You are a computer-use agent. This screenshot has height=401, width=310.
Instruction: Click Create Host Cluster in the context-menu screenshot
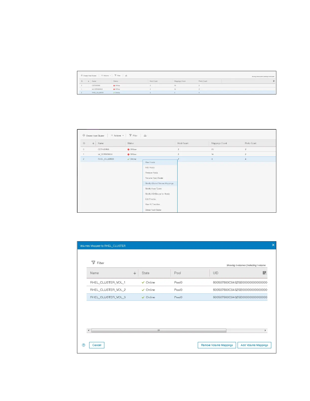coord(93,136)
